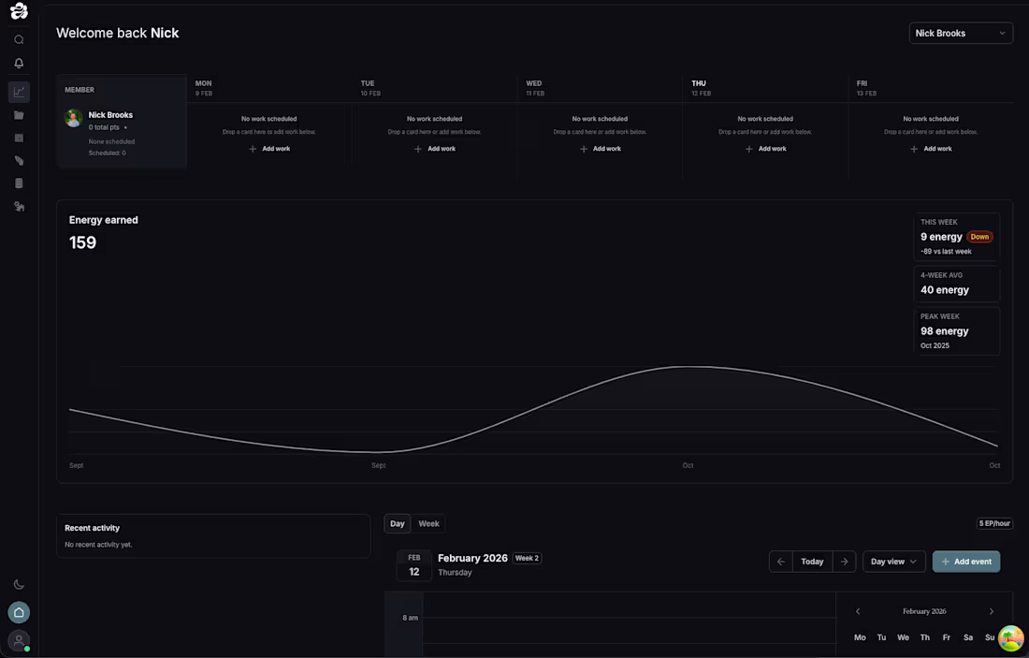The height and width of the screenshot is (658, 1029).
Task: Switch calendar to Week view toggle
Action: (428, 523)
